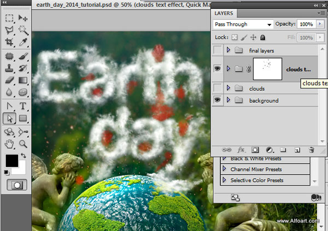Toggle lock image pixels brush icon

244,38
